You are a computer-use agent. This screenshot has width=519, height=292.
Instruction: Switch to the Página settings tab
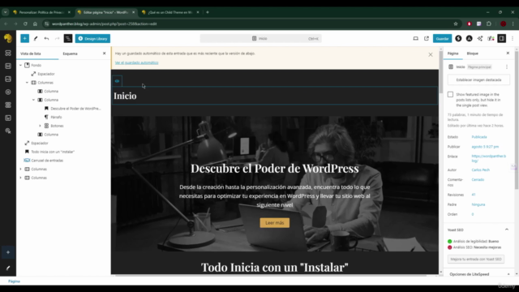tap(453, 54)
